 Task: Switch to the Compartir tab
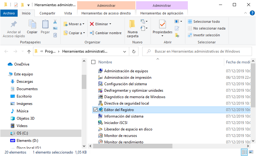[47, 13]
